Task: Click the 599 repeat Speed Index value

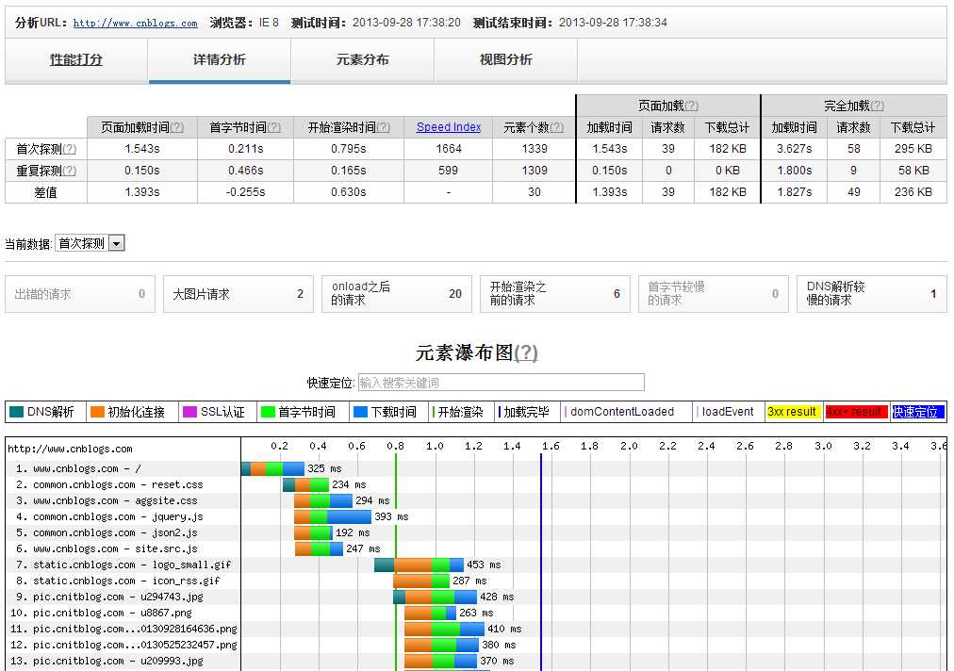Action: click(x=449, y=171)
